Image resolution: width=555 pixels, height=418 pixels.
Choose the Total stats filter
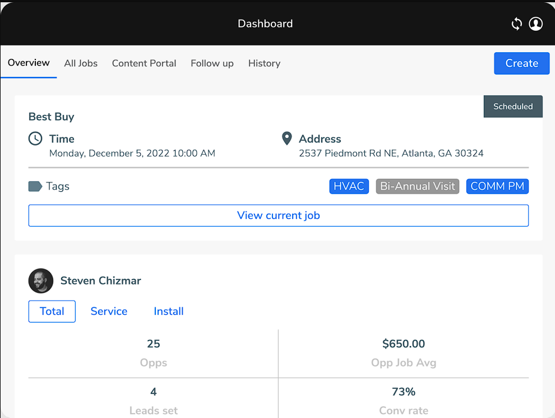(x=52, y=311)
